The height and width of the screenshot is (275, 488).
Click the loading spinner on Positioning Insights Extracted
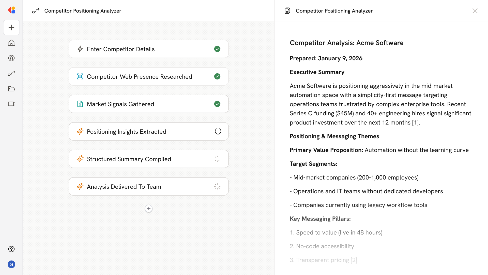218,131
